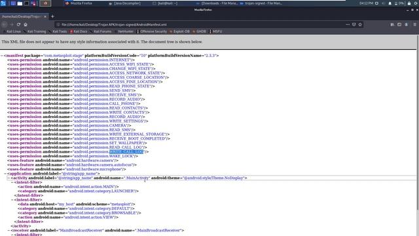Collapse the manifest root node
The image size is (419, 236).
(x=2, y=56)
